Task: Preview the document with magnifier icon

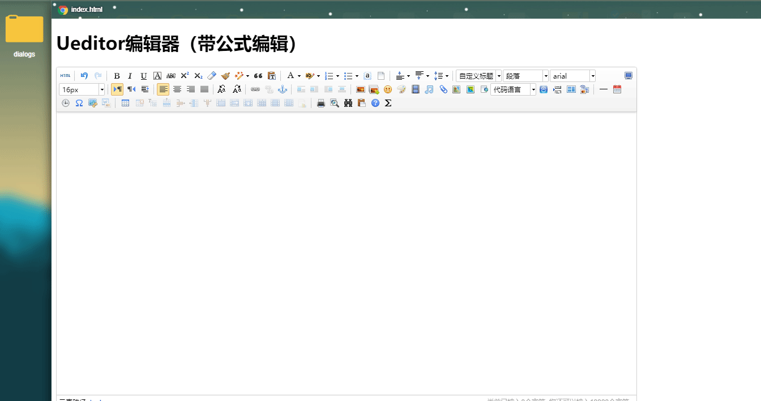Action: click(x=335, y=103)
